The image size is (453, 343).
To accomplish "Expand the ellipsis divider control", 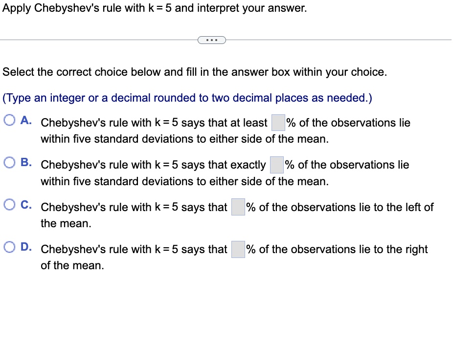I will coord(211,40).
